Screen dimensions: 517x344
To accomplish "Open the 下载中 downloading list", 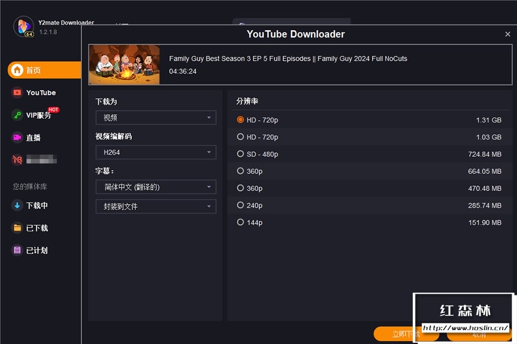I will pyautogui.click(x=37, y=205).
